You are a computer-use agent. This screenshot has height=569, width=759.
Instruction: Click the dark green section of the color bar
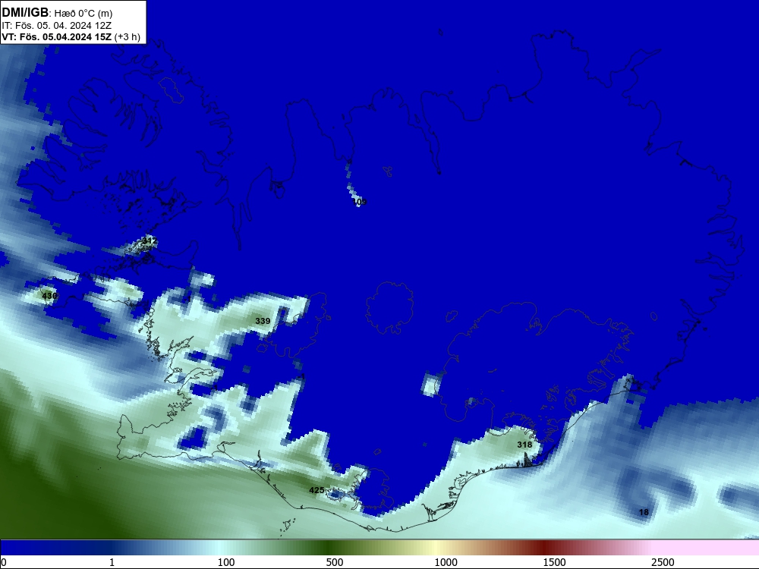coord(329,548)
